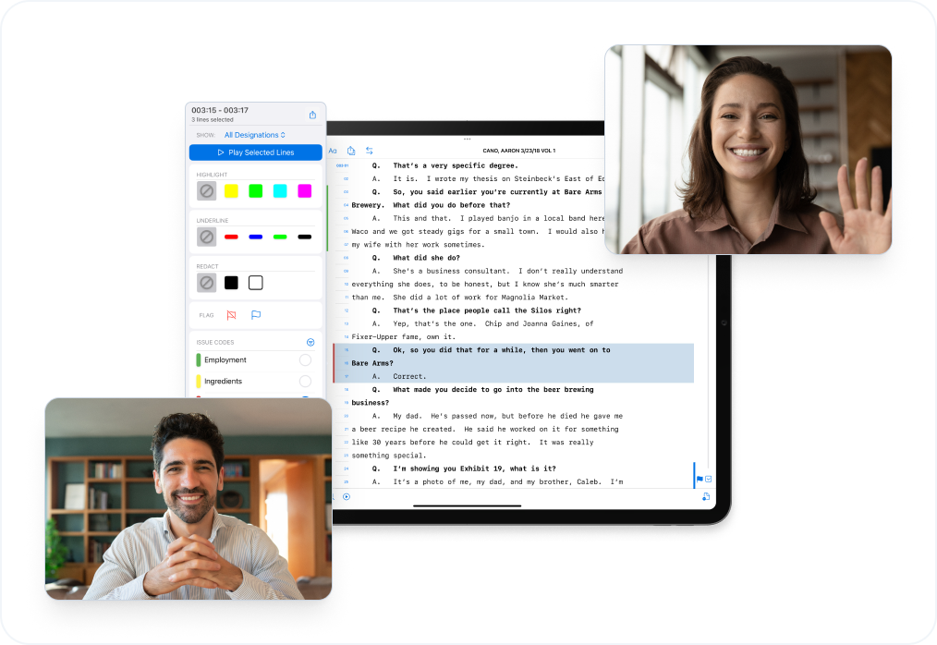This screenshot has width=937, height=645.
Task: Add a blue flag to selection
Action: 256,315
